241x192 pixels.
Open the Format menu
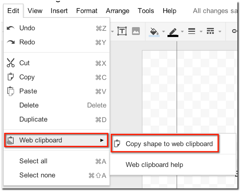click(x=87, y=11)
